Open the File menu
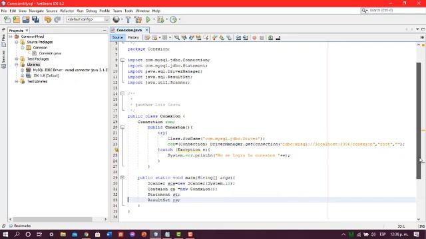 (4, 11)
